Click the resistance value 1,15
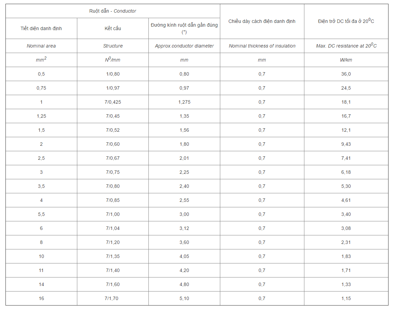395x311 pixels. tap(346, 298)
